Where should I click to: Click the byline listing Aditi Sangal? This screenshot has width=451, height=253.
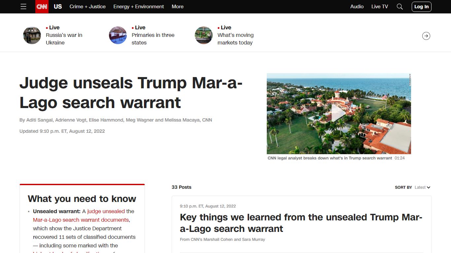116,120
